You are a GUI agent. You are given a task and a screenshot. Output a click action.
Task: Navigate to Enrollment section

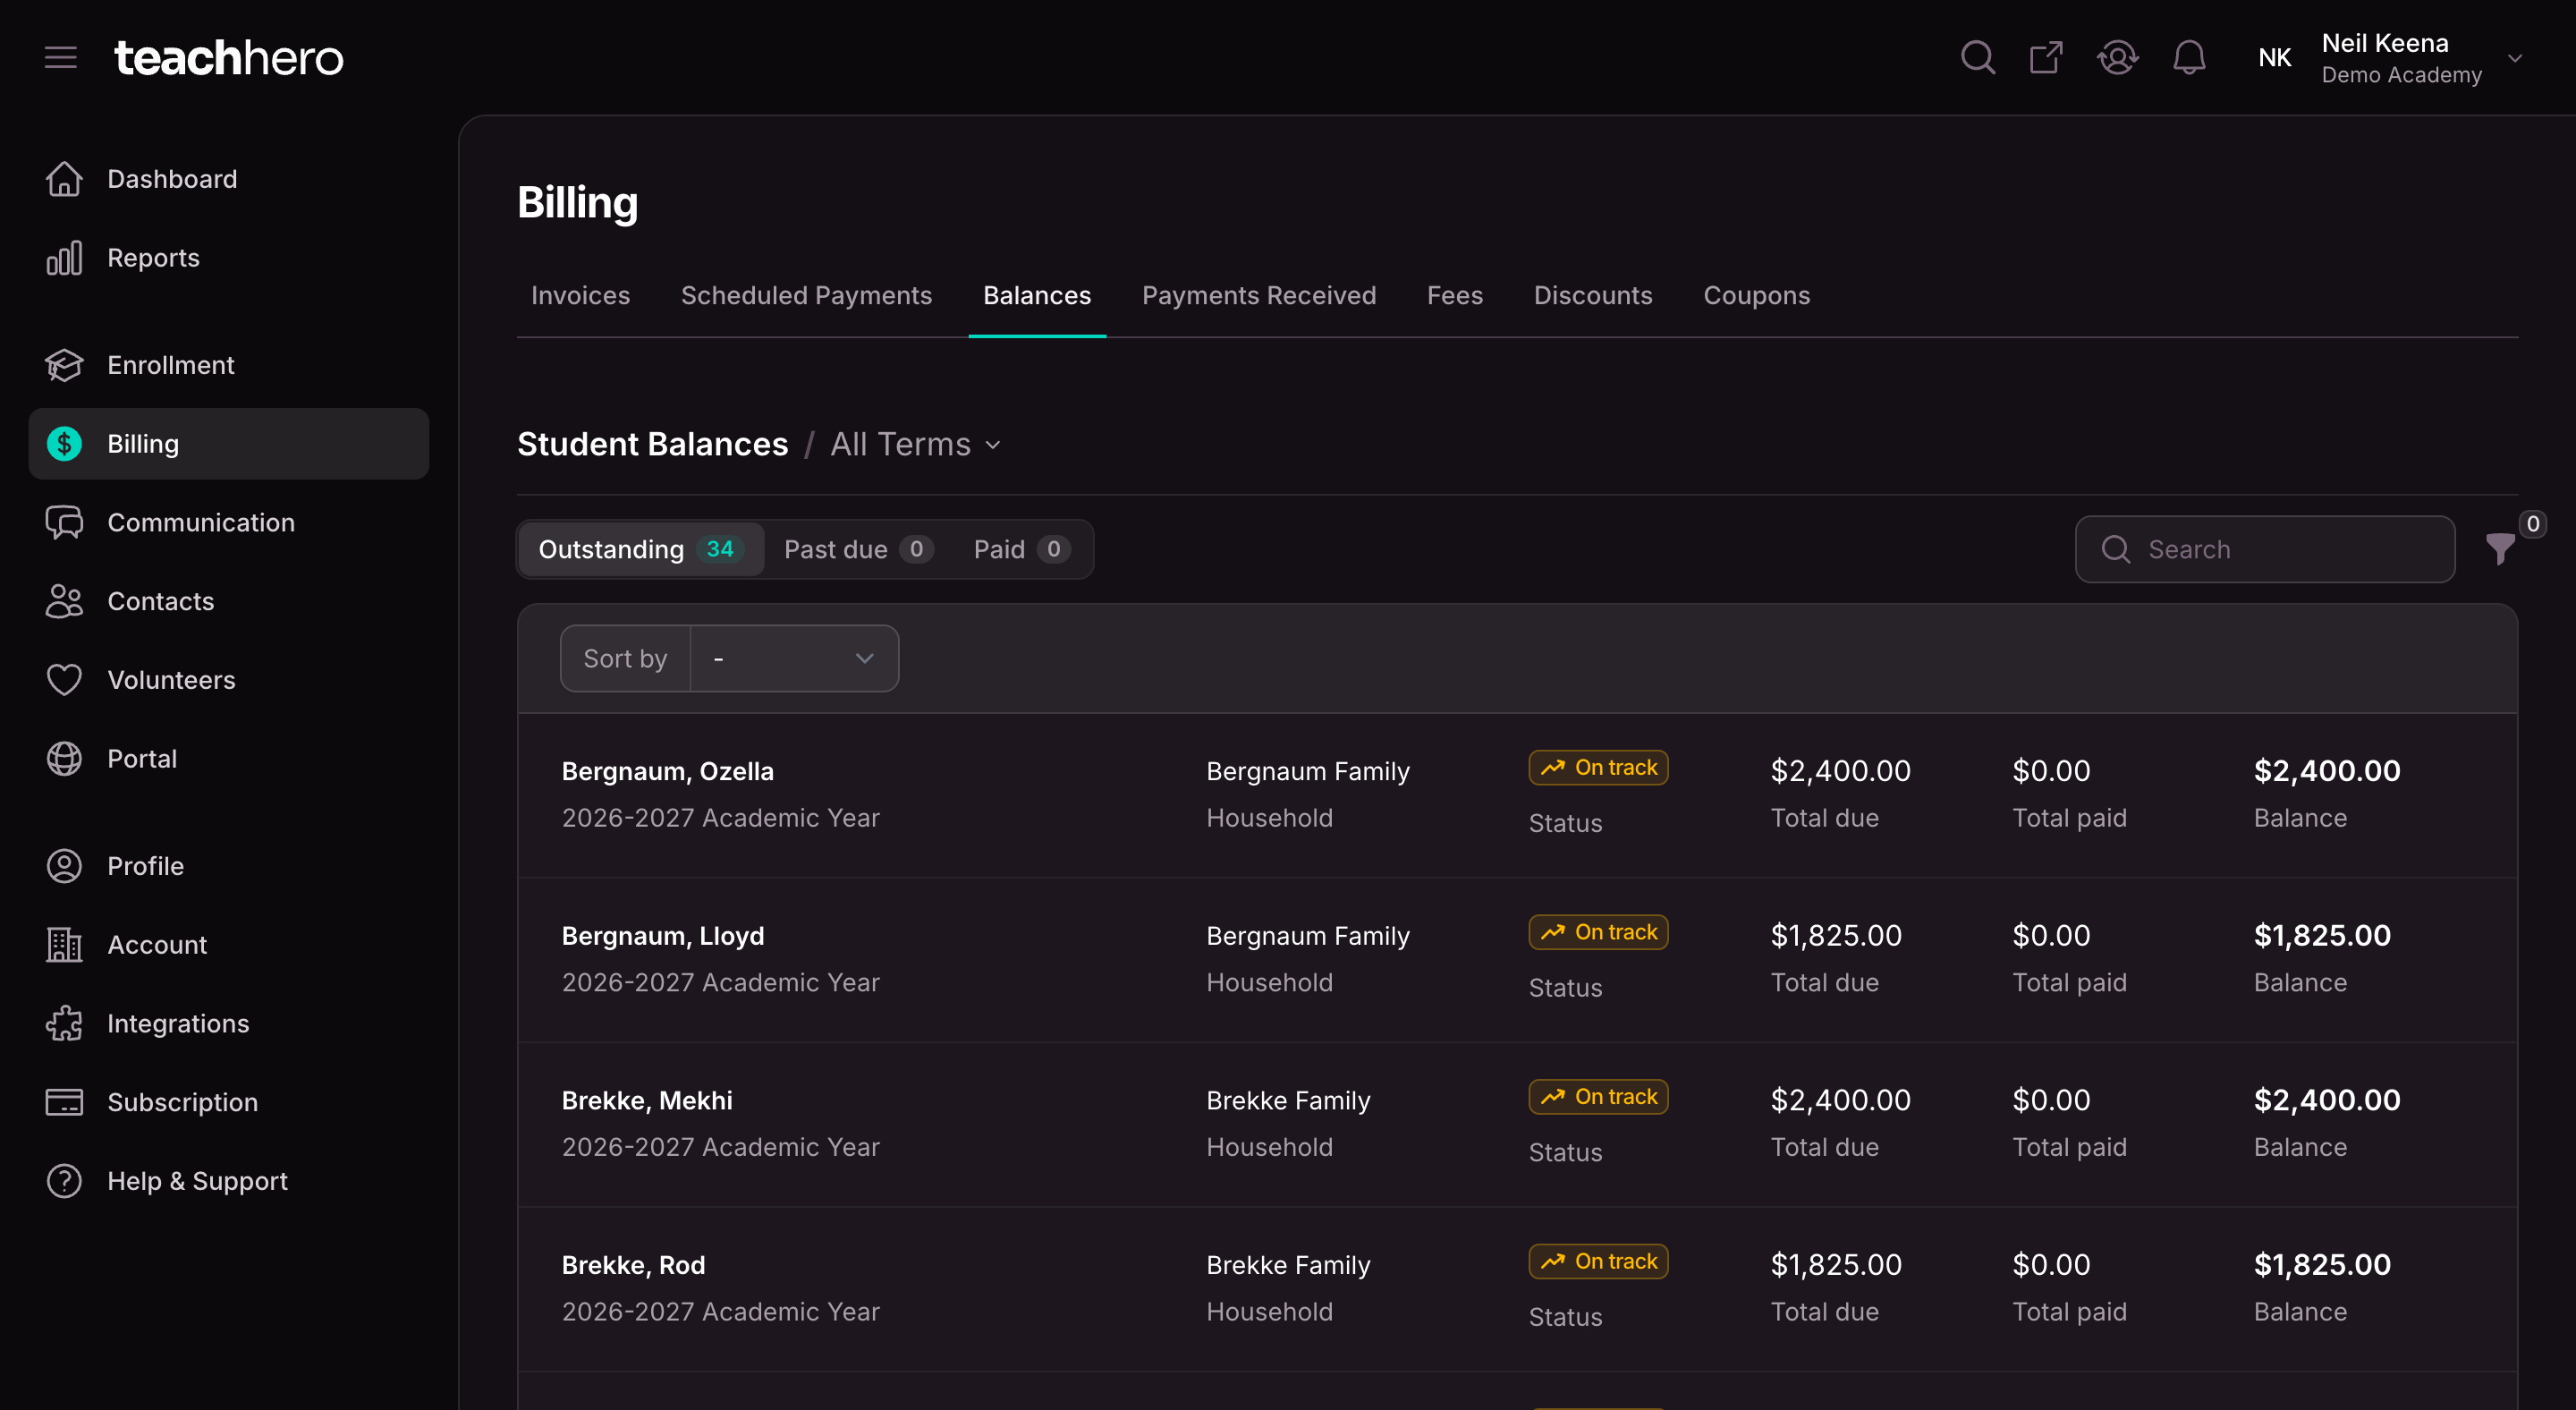(229, 365)
